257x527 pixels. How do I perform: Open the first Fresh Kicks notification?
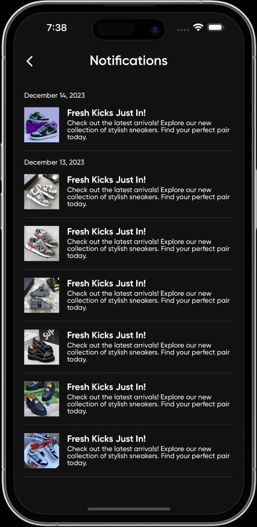pos(149,124)
